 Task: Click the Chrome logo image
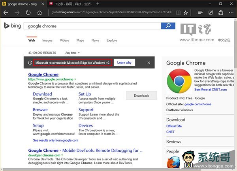(x=179, y=81)
